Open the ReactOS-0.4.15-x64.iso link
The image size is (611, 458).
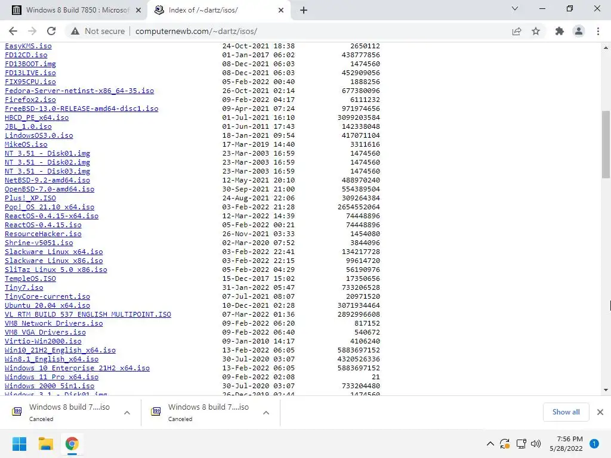52,216
